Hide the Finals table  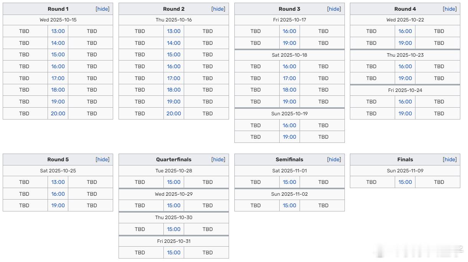tap(450, 159)
